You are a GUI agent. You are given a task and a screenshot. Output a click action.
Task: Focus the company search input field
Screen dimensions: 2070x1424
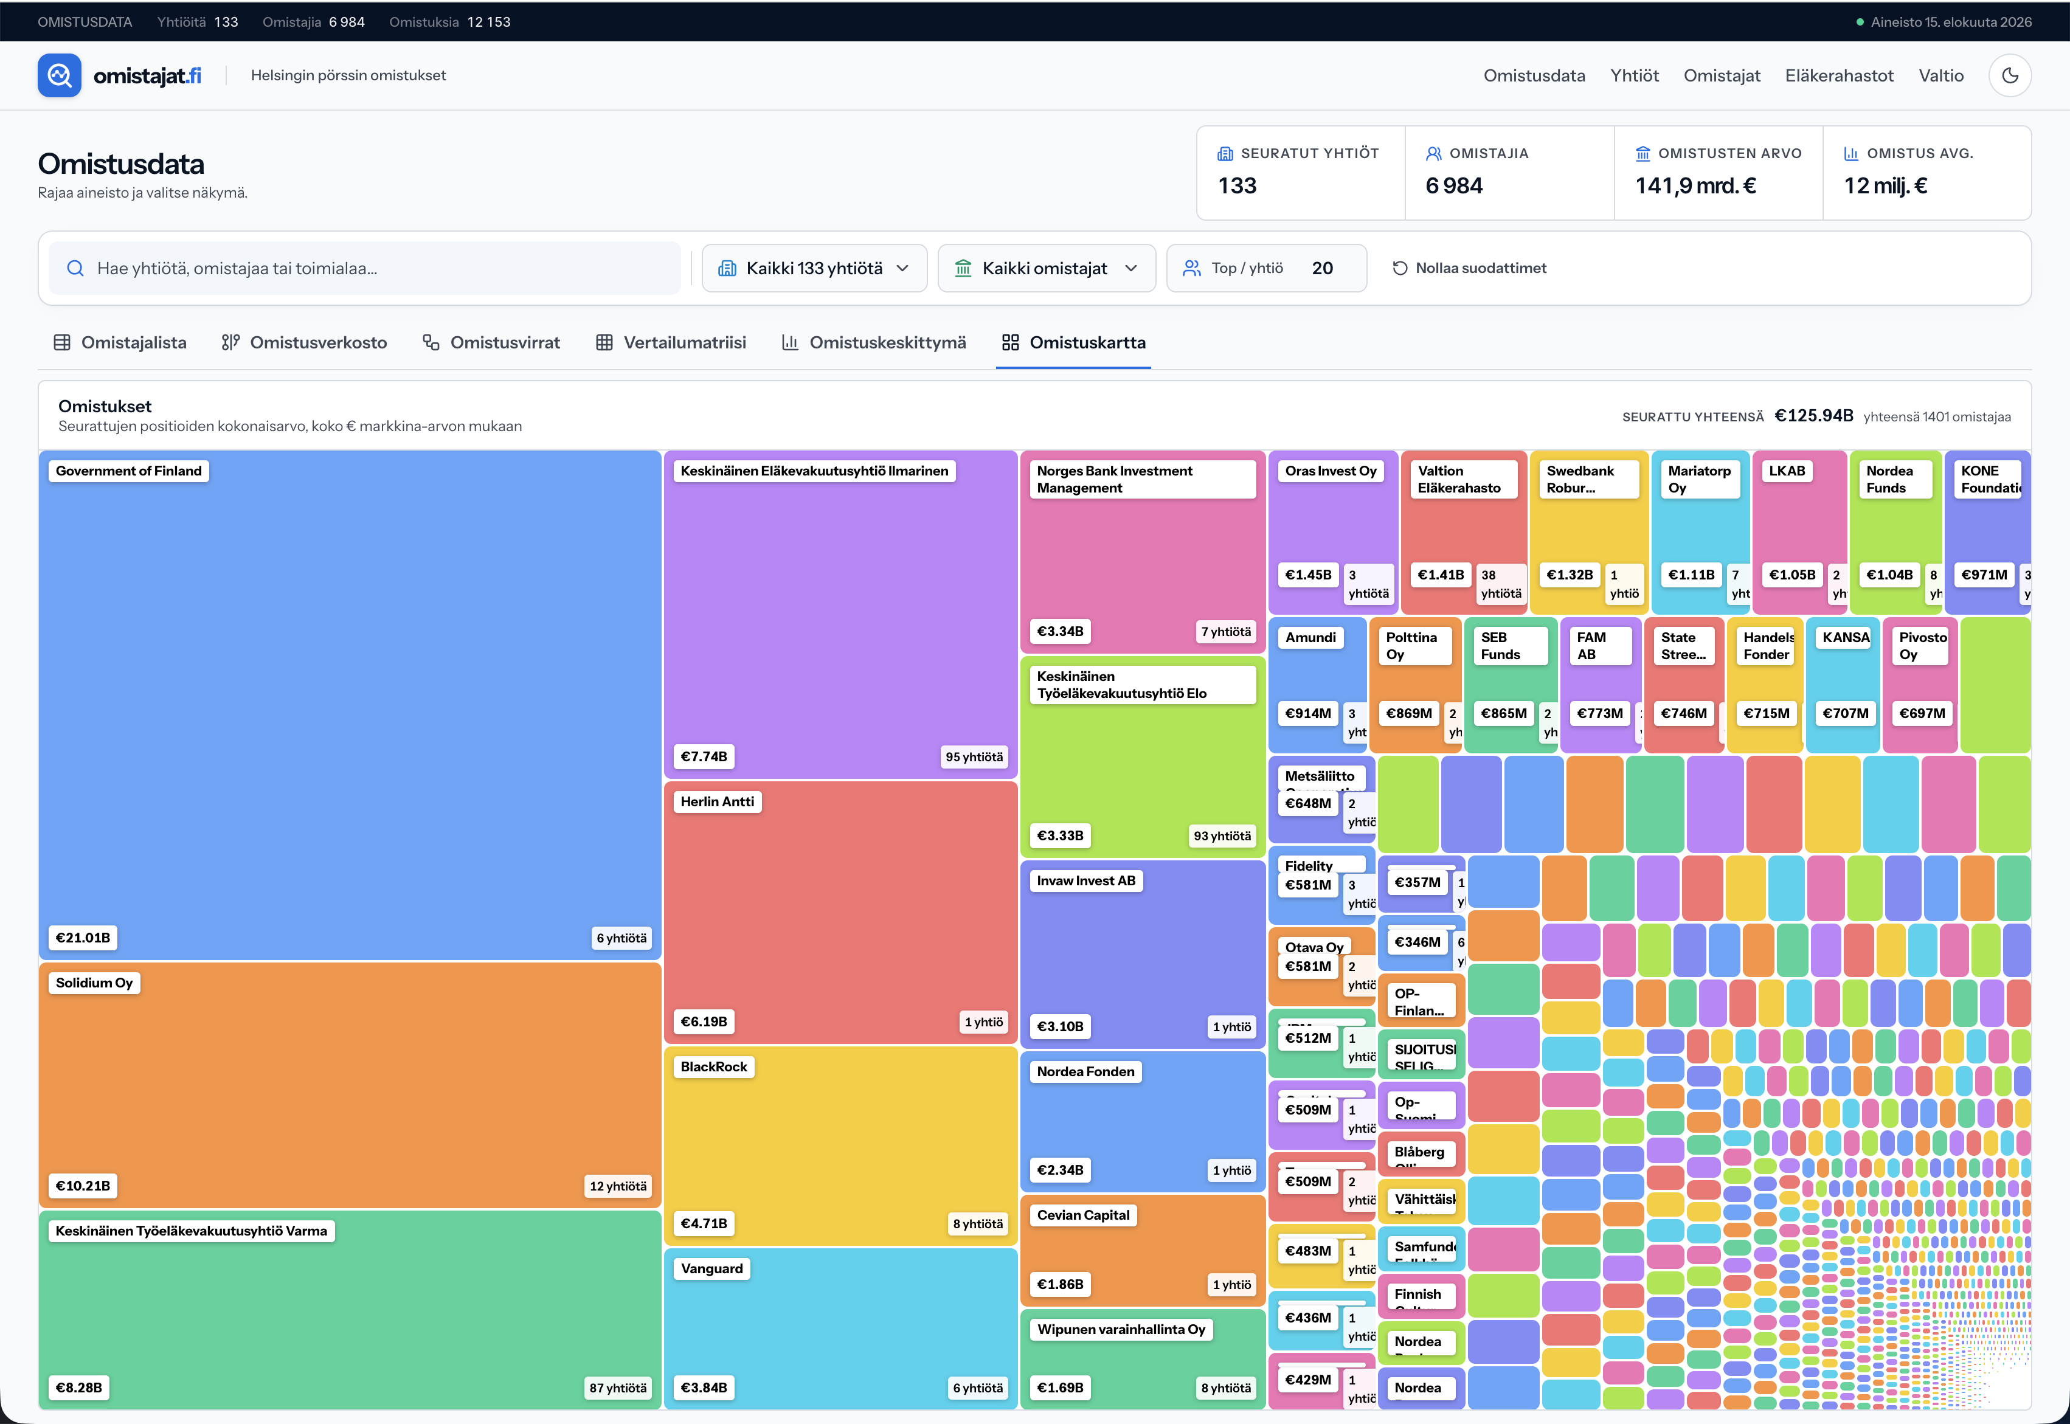pos(365,269)
